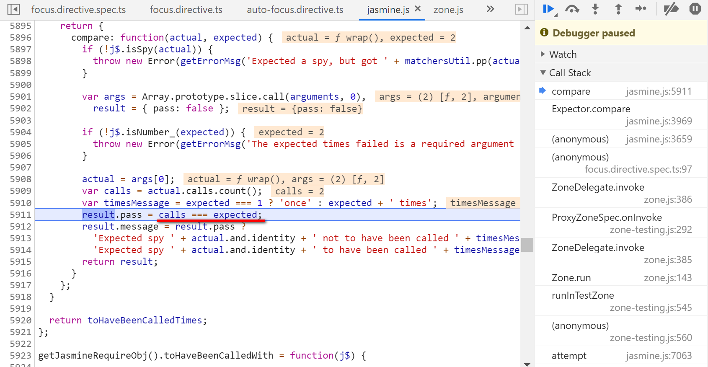Set breakpoint on line 5909 gutter
The image size is (708, 367).
coord(21,191)
